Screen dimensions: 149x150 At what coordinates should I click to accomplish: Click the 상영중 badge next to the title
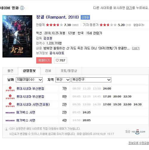coord(85,17)
